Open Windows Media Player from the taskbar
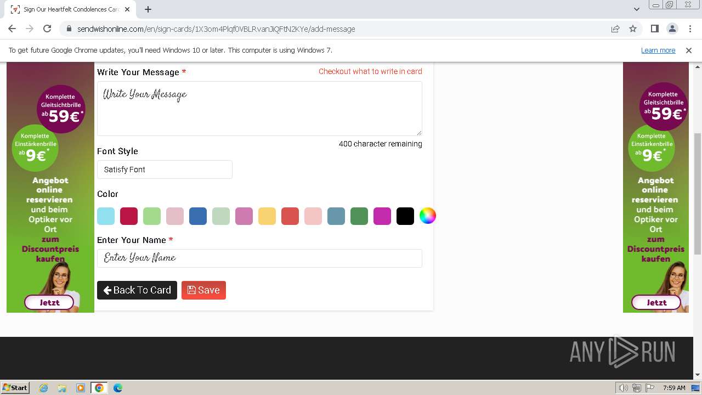Screen dimensions: 702x395 [81, 388]
